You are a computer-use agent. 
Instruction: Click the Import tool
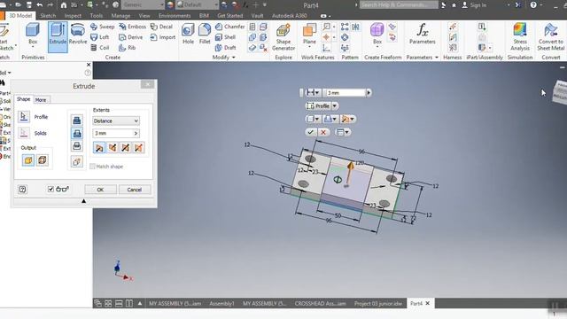point(163,37)
